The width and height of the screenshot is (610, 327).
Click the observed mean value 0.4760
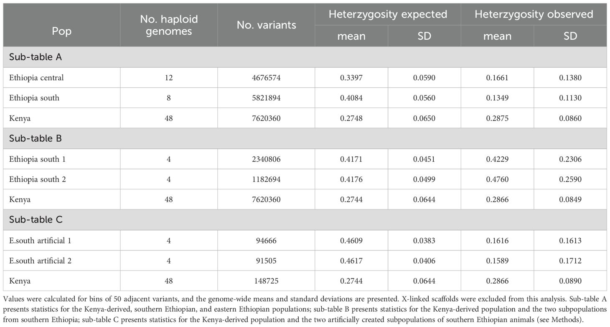click(x=497, y=179)
